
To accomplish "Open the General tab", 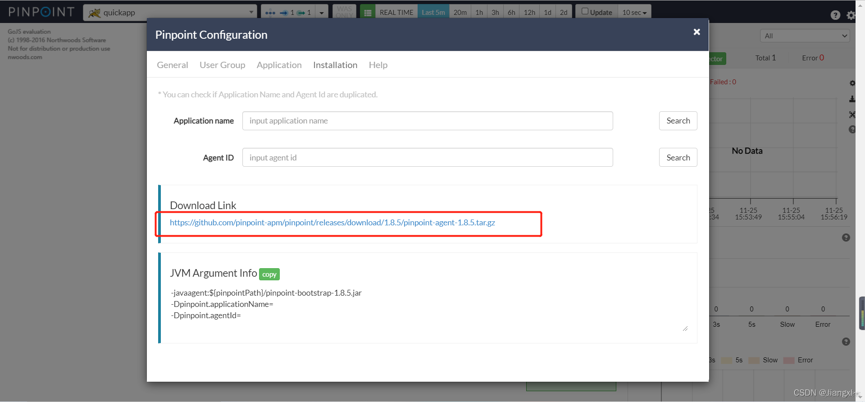I will tap(173, 65).
